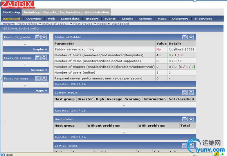Open the Graphs submenu item
Viewport: 227px width, 156px height.
(127, 19)
